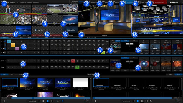Open the GFX 1 media tab
This screenshot has height=103, width=183.
point(13,74)
